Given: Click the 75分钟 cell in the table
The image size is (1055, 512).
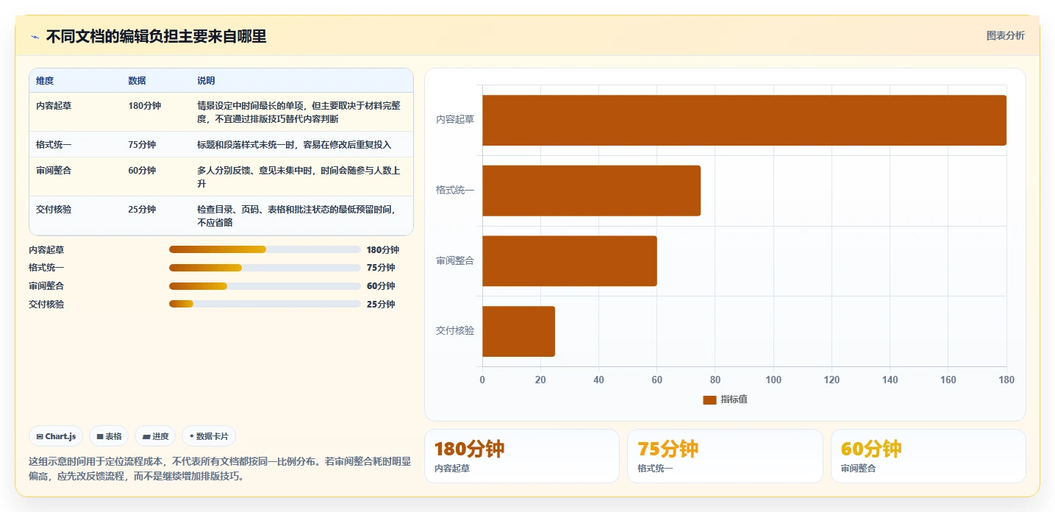Looking at the screenshot, I should pos(142,145).
